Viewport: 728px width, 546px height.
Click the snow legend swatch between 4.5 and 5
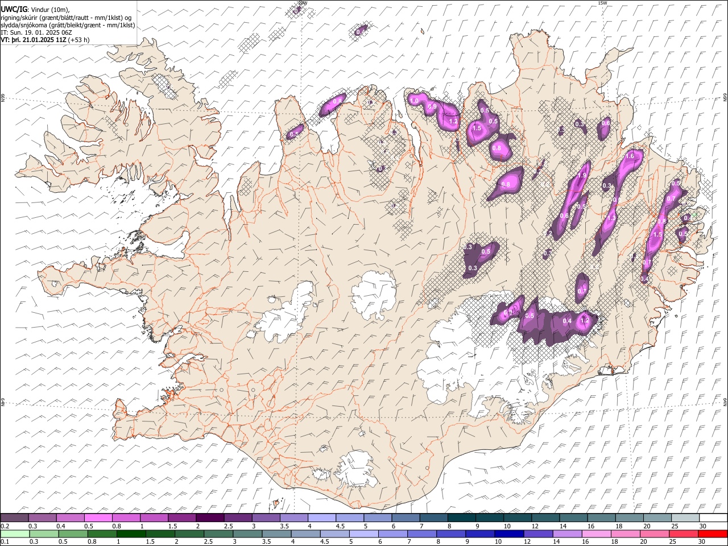tap(349, 518)
